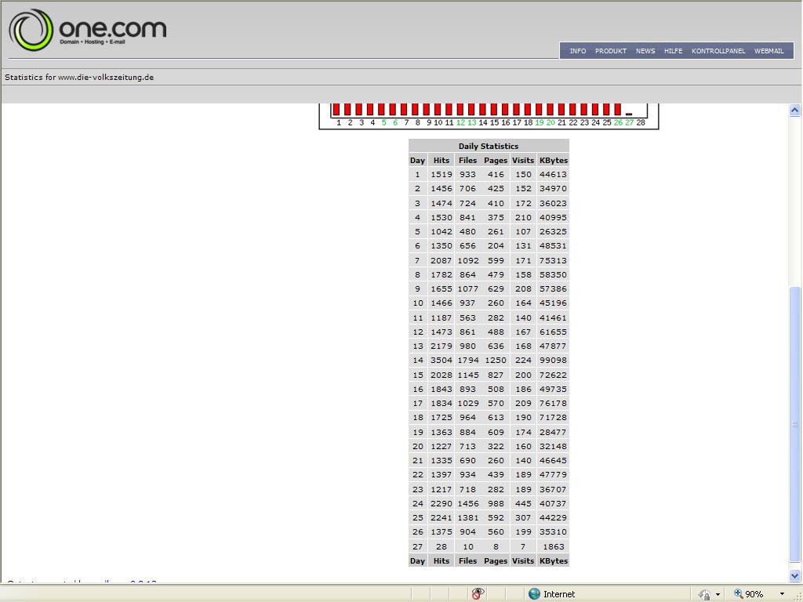Click the zoom magnifier icon in status bar
This screenshot has width=803, height=602.
738,594
